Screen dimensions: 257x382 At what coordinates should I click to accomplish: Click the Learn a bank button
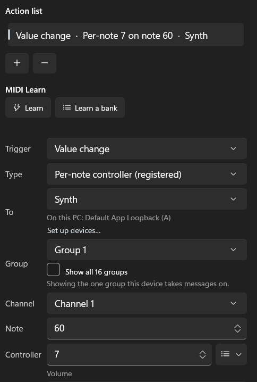click(x=90, y=107)
